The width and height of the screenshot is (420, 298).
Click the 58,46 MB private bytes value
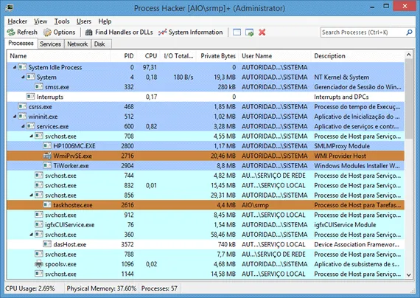tap(223, 235)
